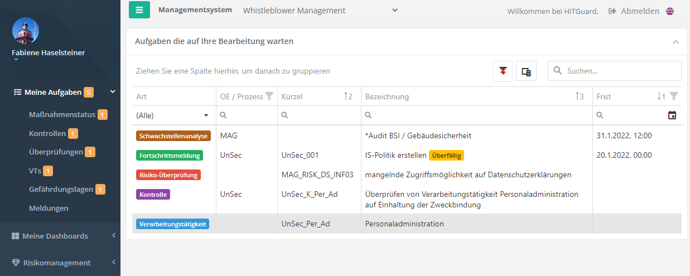
Task: Click Fabiene Haselsteiner's profile avatar
Action: pos(25,30)
